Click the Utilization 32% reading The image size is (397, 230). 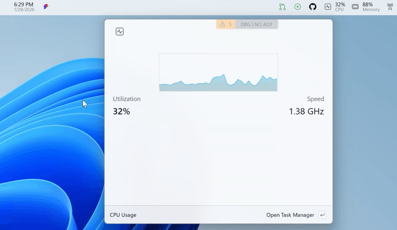click(121, 111)
